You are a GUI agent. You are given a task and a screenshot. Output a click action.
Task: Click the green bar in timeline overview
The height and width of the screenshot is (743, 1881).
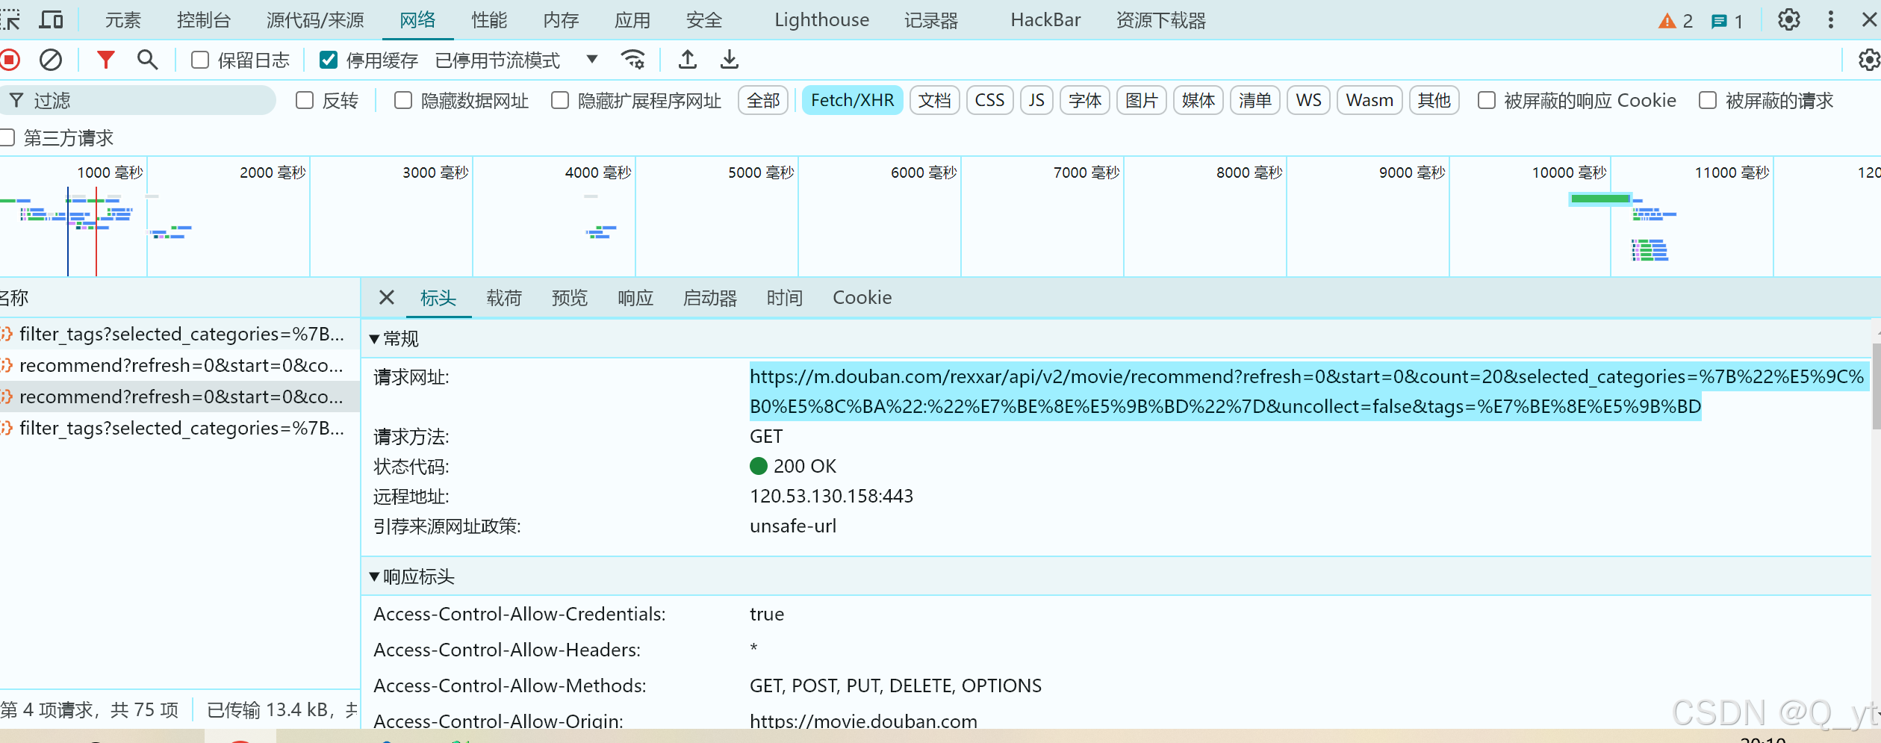pyautogui.click(x=1599, y=199)
